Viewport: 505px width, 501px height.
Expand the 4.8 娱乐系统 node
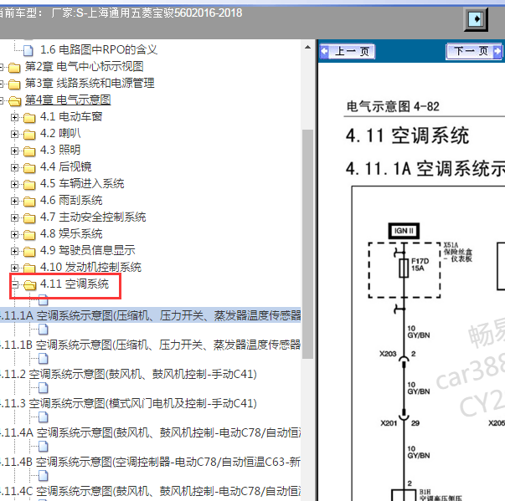tap(14, 234)
